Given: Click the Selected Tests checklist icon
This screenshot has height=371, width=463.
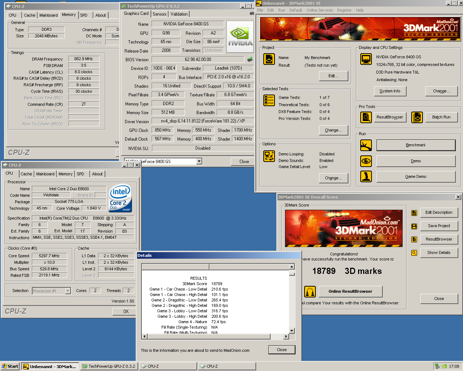Looking at the screenshot, I should coord(269,100).
